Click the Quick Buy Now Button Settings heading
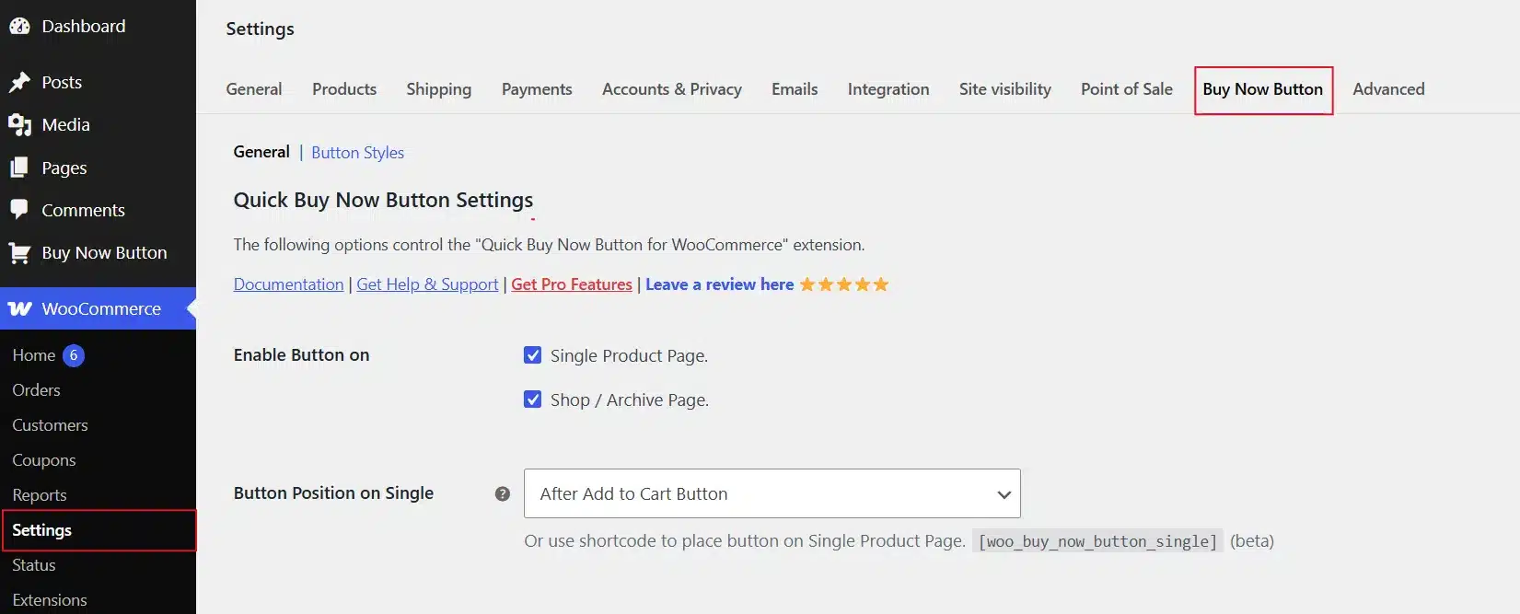Viewport: 1520px width, 614px height. tap(383, 201)
